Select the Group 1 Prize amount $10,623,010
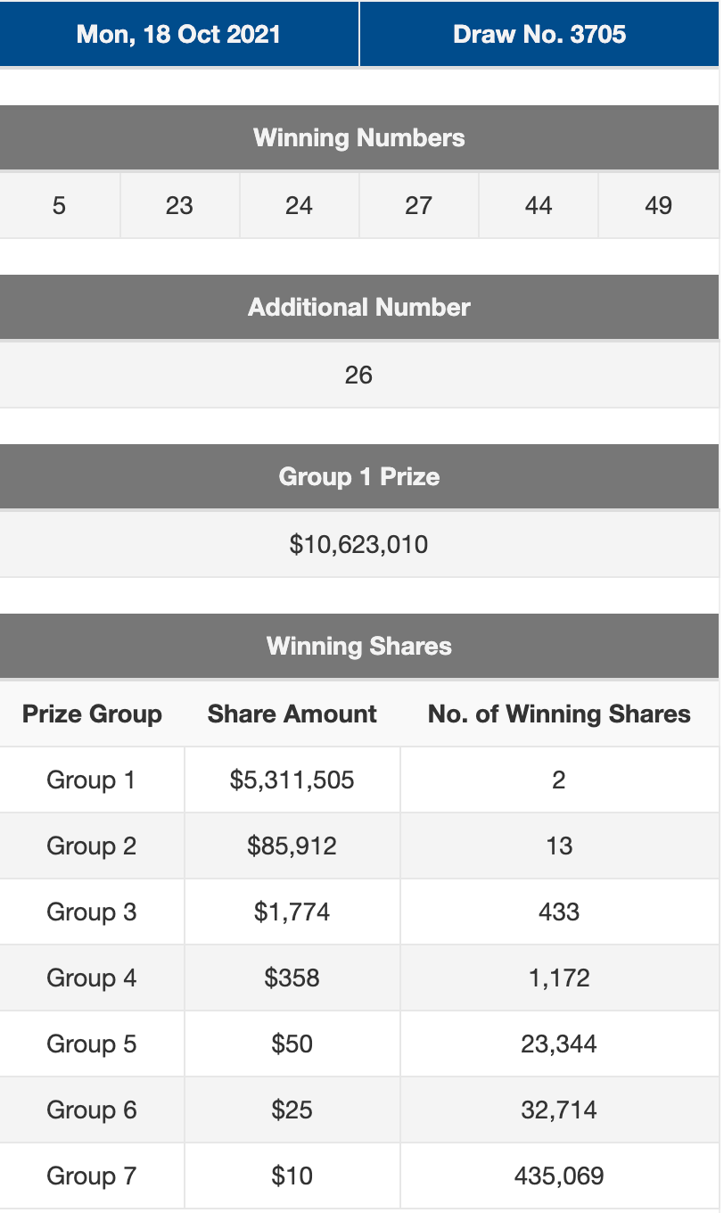The height and width of the screenshot is (1213, 724). click(x=358, y=544)
